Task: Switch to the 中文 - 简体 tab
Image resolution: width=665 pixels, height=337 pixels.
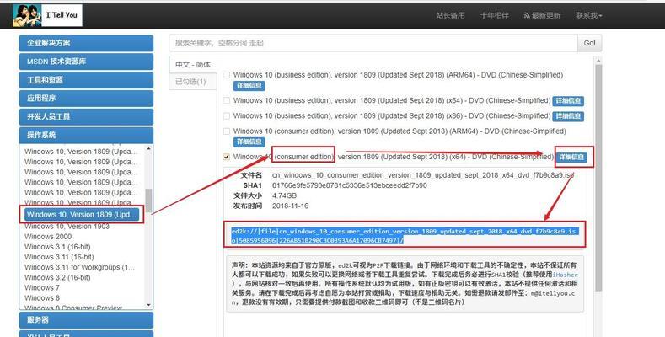Action: 193,64
